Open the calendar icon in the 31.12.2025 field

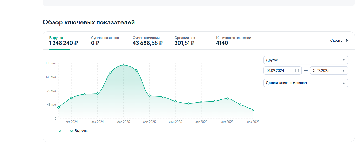coord(343,70)
